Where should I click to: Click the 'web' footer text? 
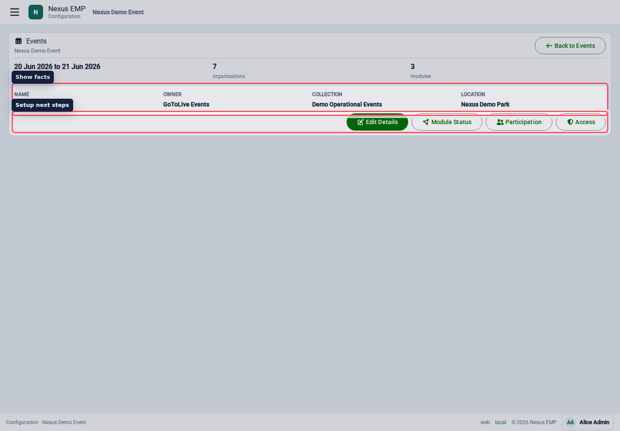pos(485,422)
